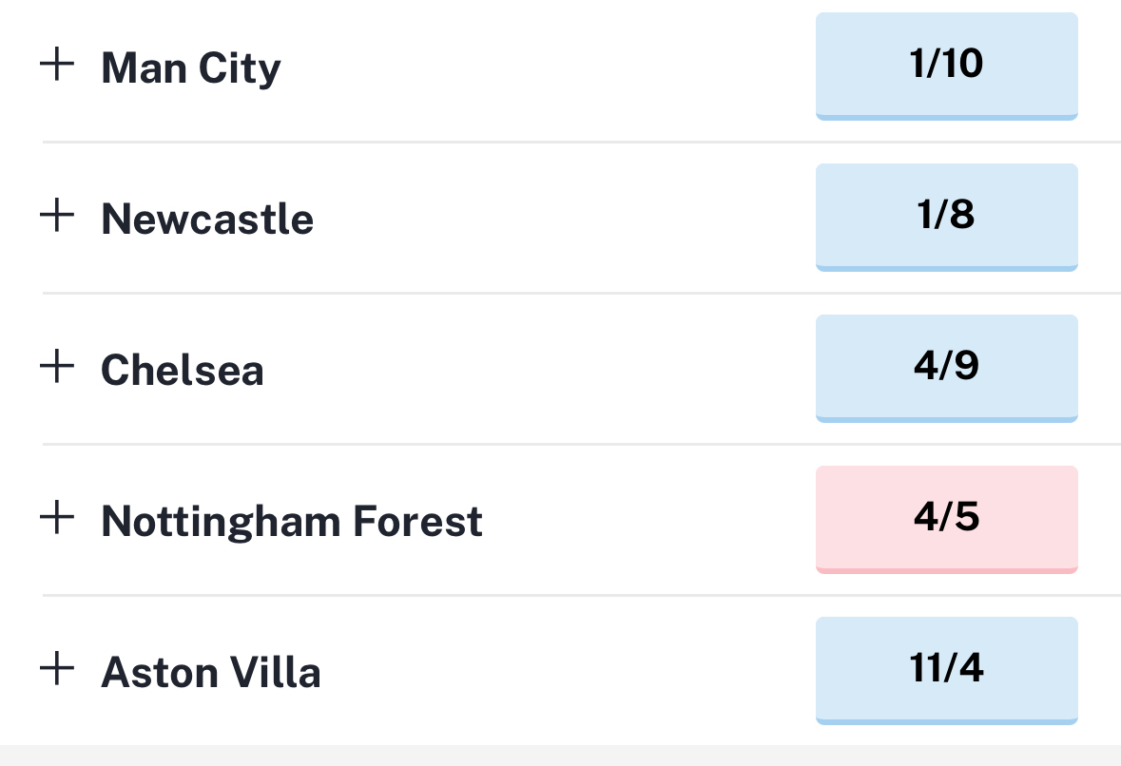Viewport: 1121px width, 766px height.
Task: Click the Aston Villa team name
Action: click(x=211, y=673)
